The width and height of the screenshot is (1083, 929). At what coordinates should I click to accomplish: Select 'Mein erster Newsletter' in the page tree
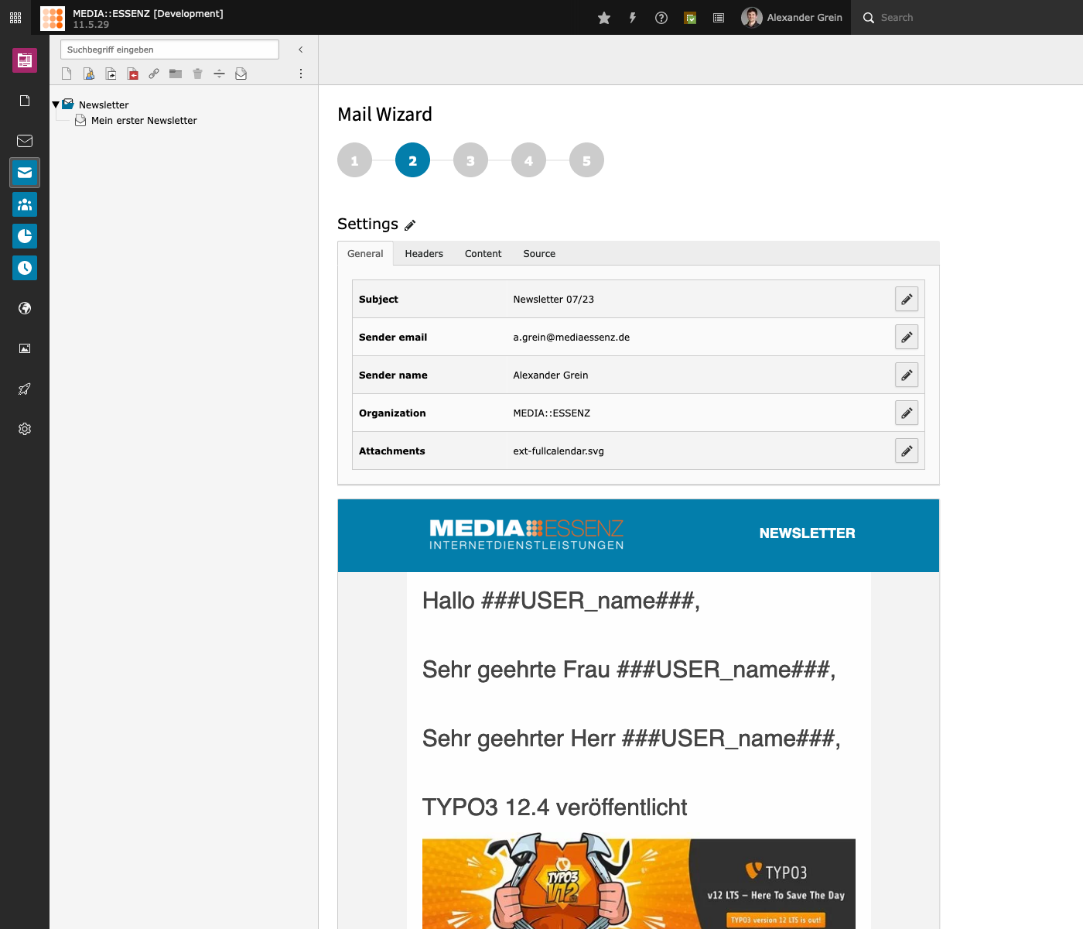[144, 120]
